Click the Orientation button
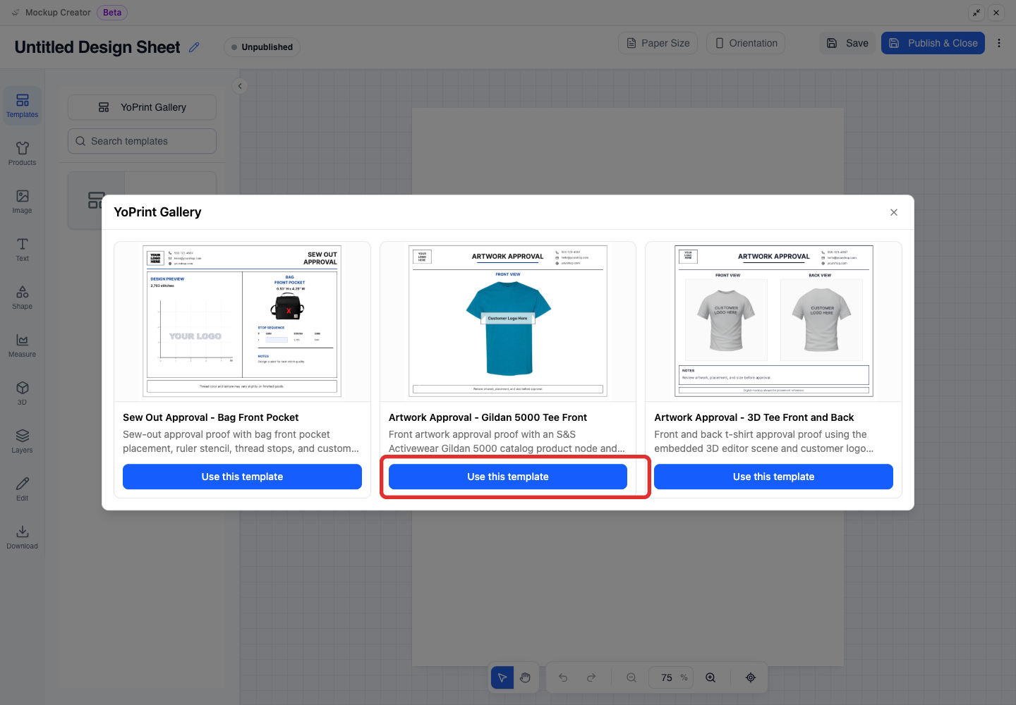The height and width of the screenshot is (705, 1016). pos(746,43)
